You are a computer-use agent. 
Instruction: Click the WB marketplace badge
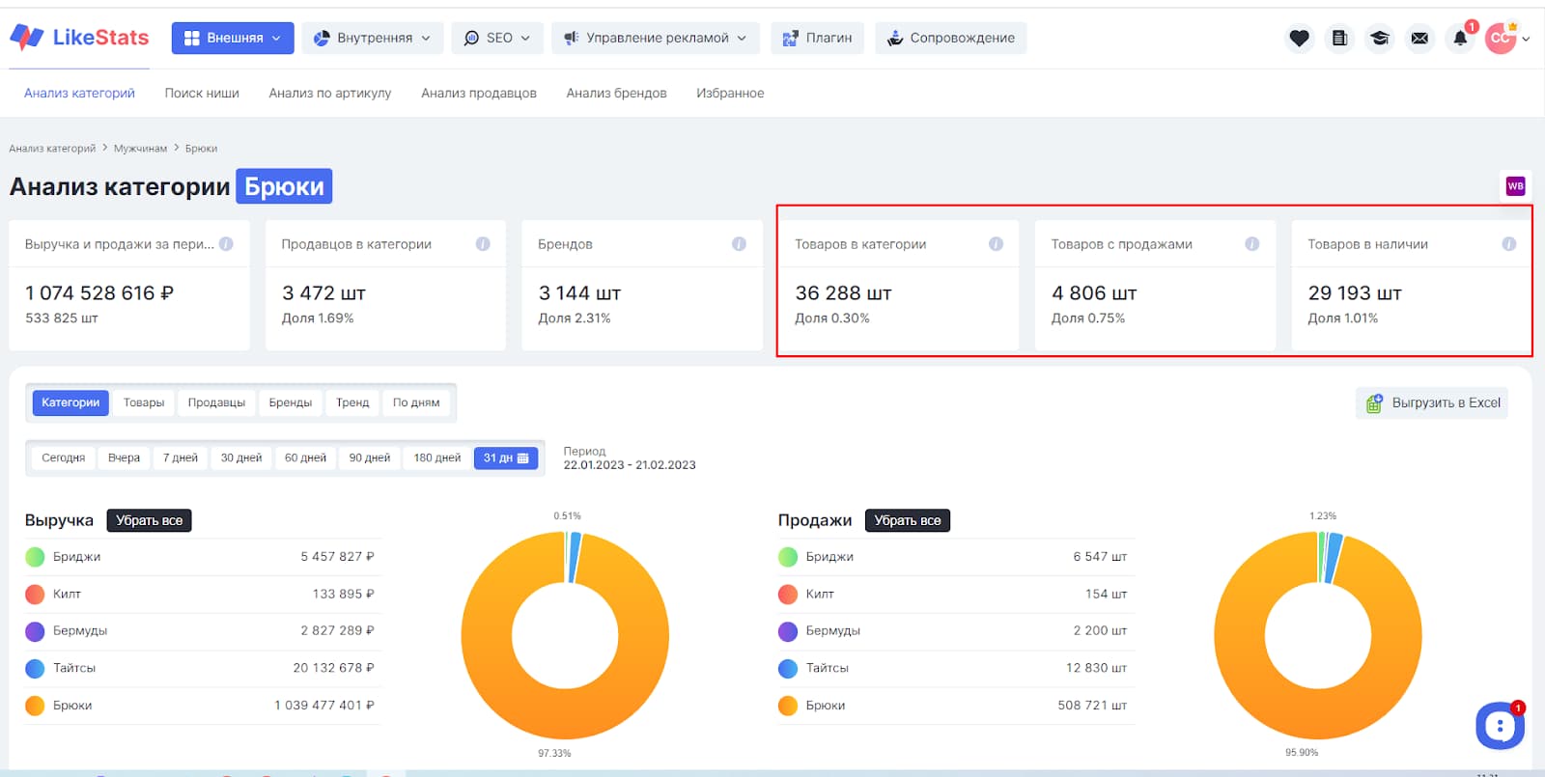pos(1515,186)
